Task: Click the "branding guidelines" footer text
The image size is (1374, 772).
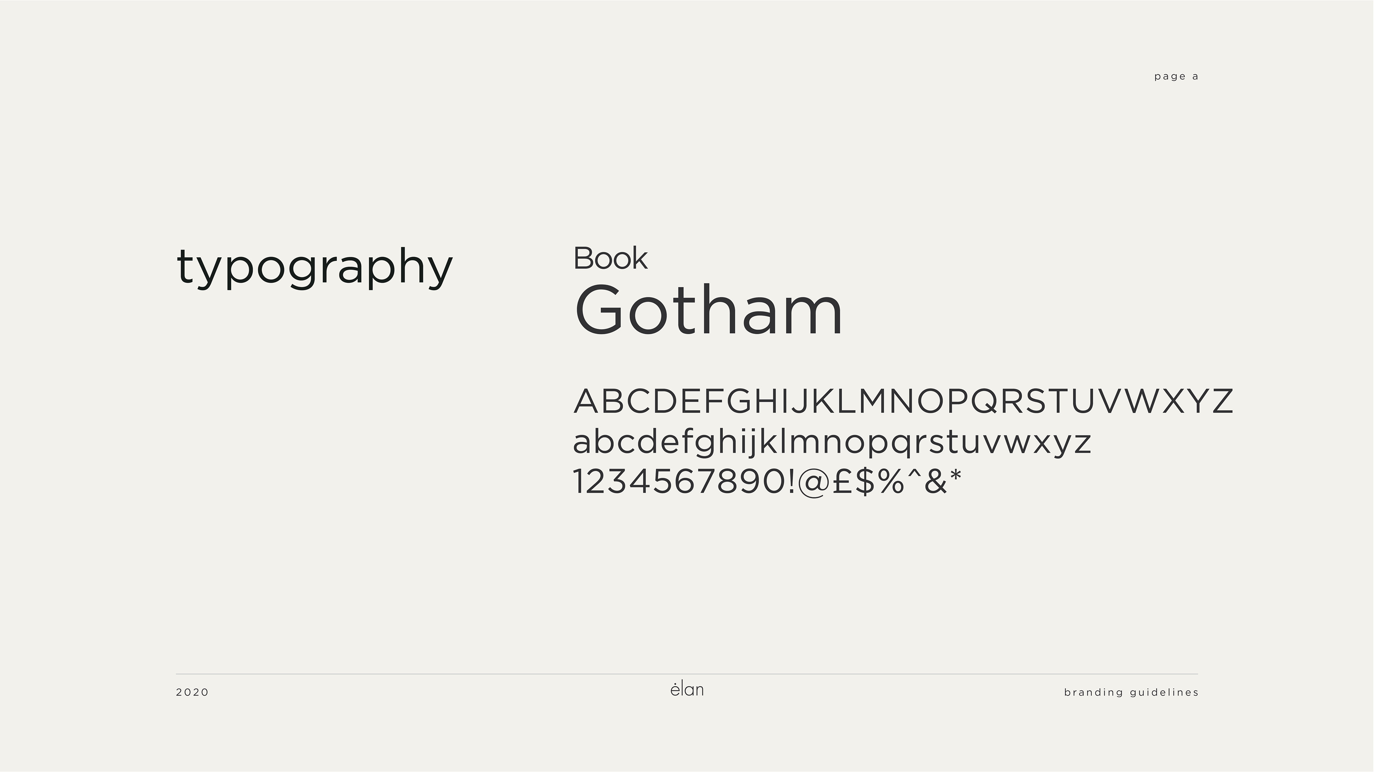Action: [x=1131, y=693]
